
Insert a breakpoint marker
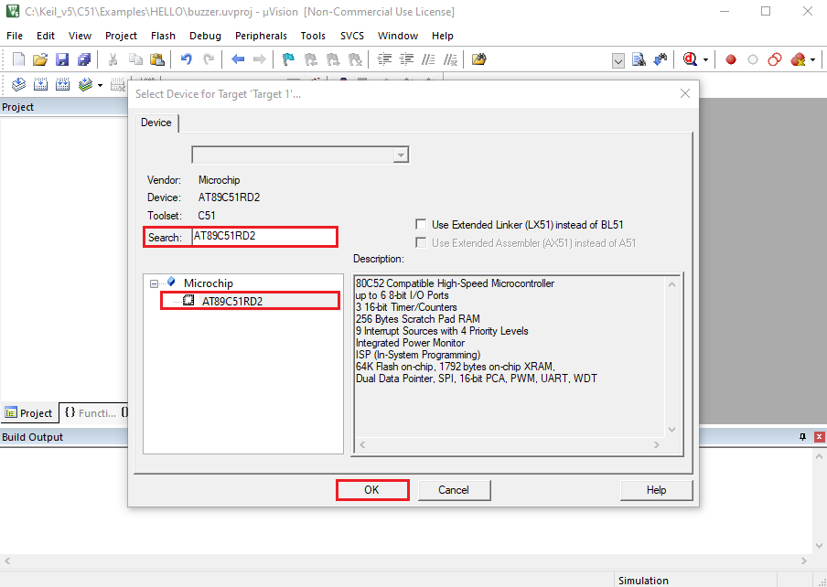(731, 59)
